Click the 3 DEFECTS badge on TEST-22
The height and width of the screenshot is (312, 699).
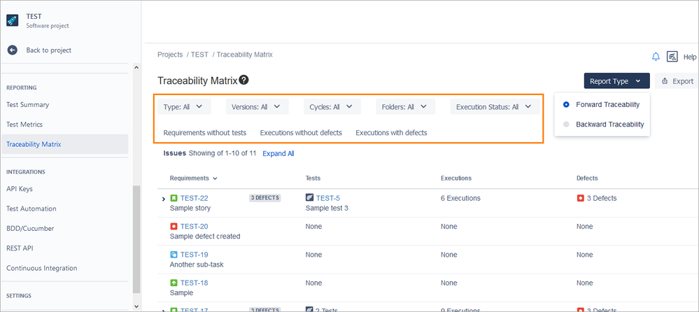click(264, 198)
